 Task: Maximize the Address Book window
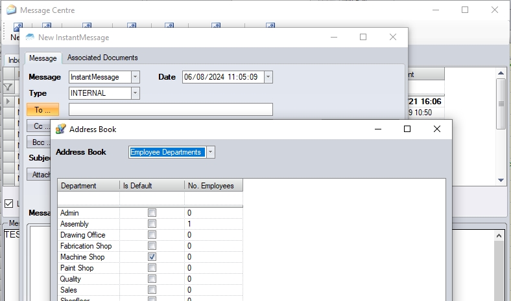tap(407, 129)
